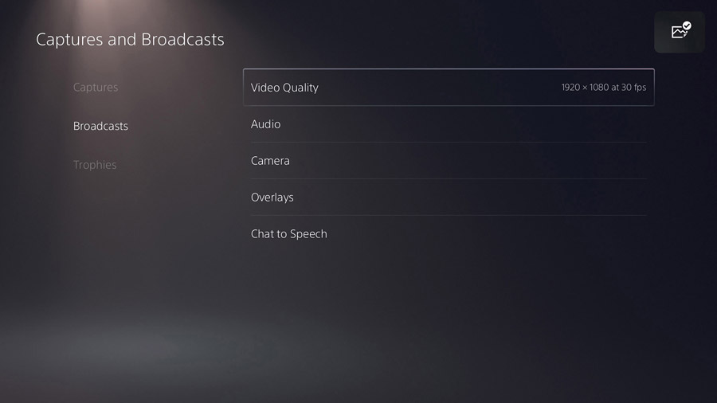Open the Video Quality setting
The width and height of the screenshot is (717, 403).
449,88
